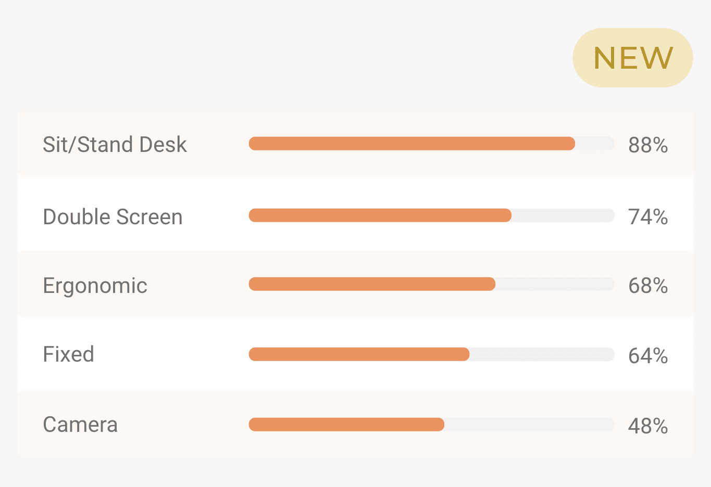Click empty gray track of Double Screen bar
Viewport: 711px width, 487px height.
coord(563,215)
